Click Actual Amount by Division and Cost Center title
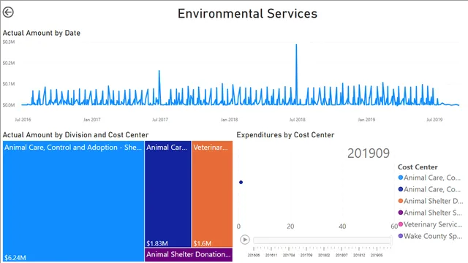 [75, 134]
